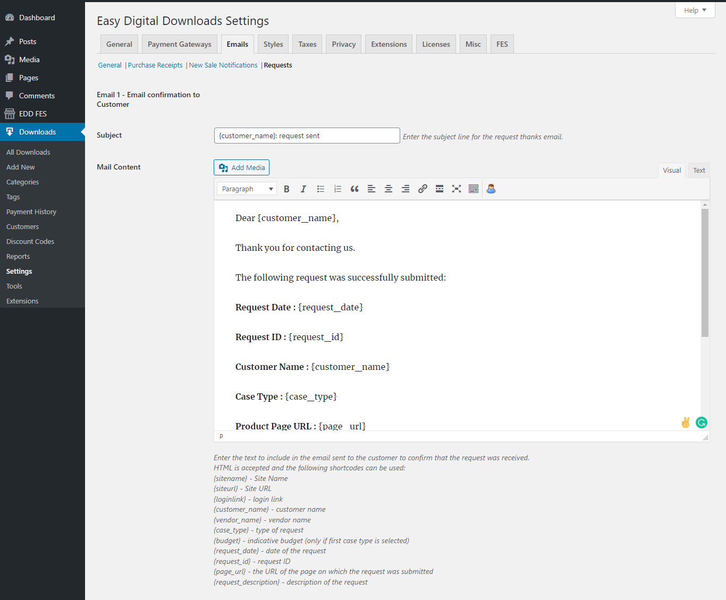Select the Emails tab
Viewport: 726px width, 600px height.
coord(238,44)
